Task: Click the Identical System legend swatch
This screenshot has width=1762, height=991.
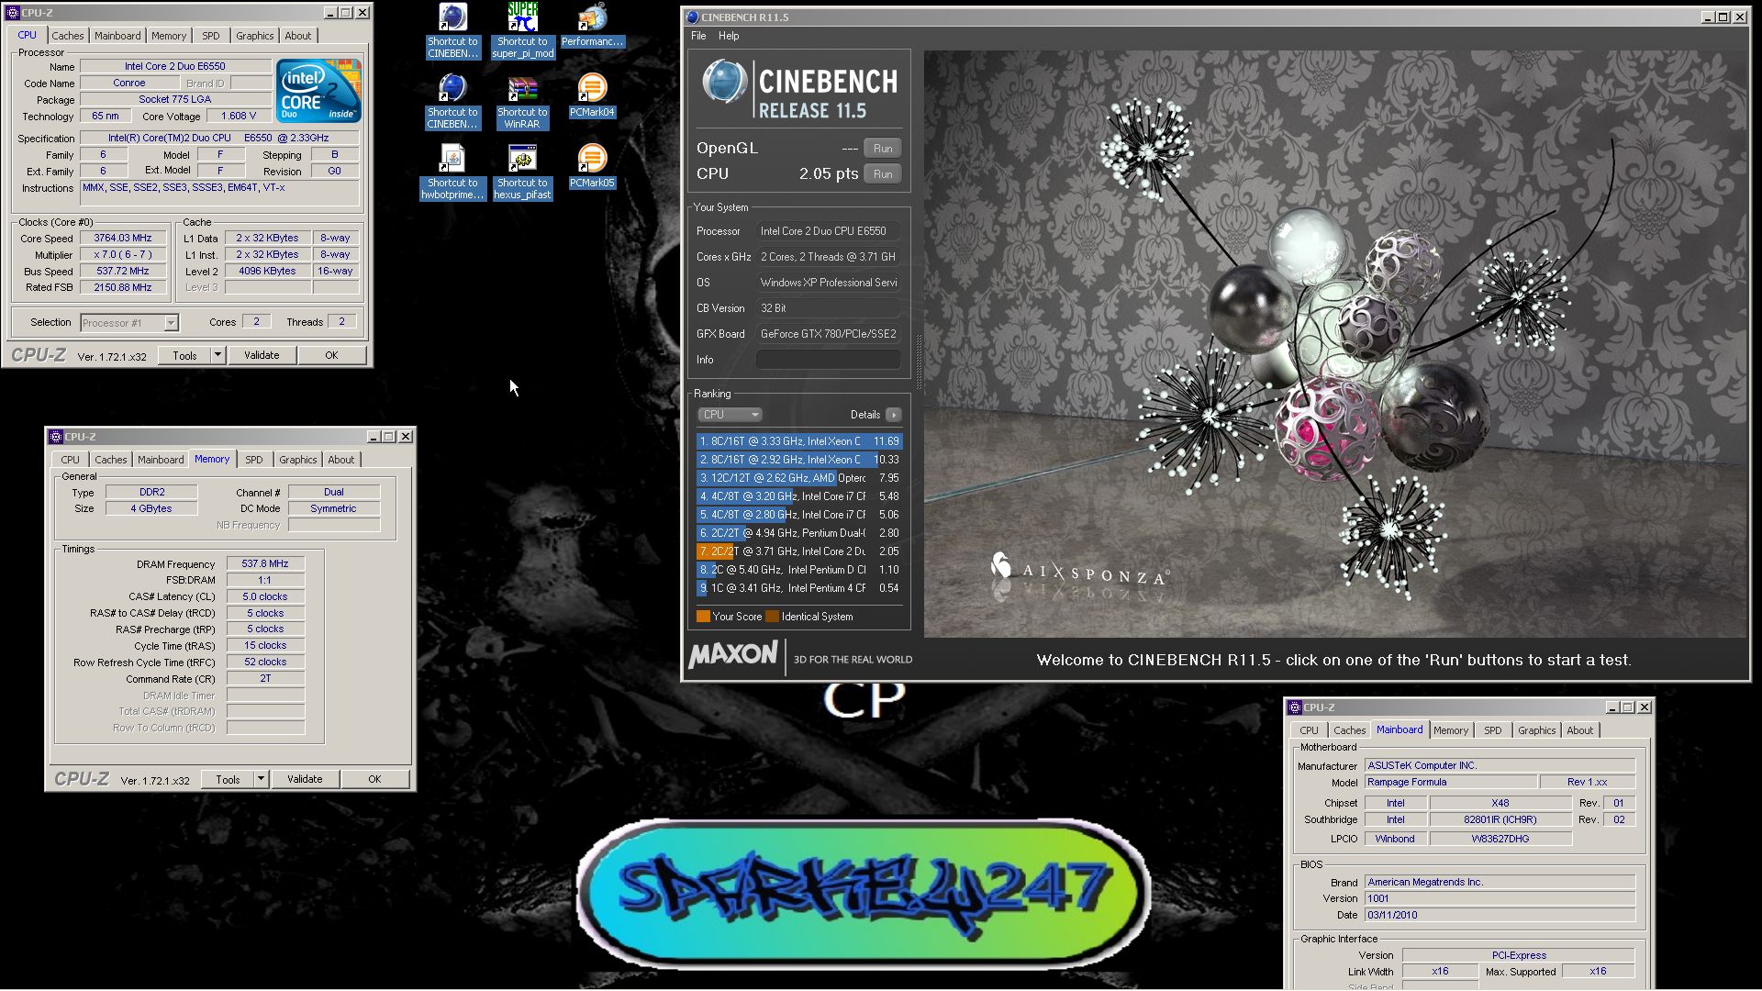Action: click(x=772, y=617)
